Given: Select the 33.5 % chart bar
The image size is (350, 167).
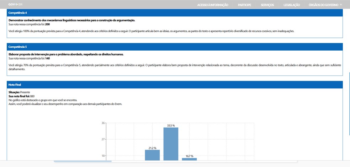Looking at the screenshot, I should pos(171,144).
